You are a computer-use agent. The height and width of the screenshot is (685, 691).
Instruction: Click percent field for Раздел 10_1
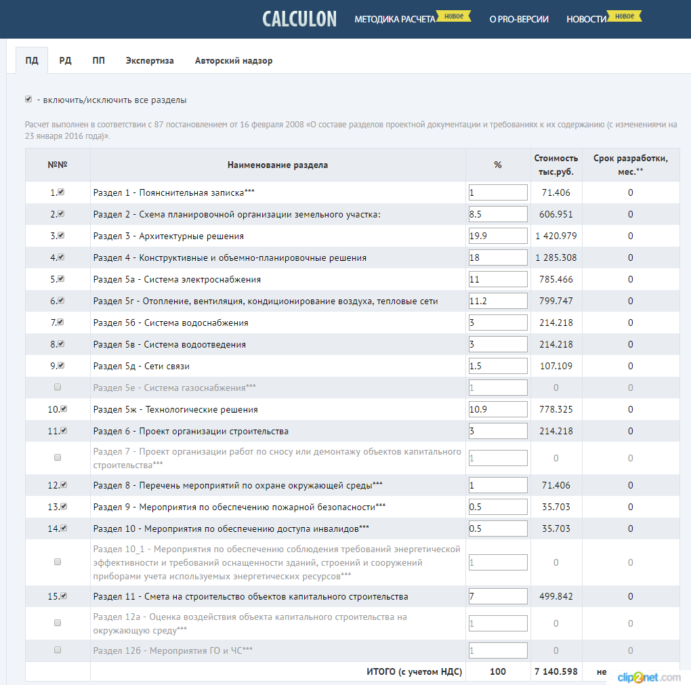(x=498, y=562)
